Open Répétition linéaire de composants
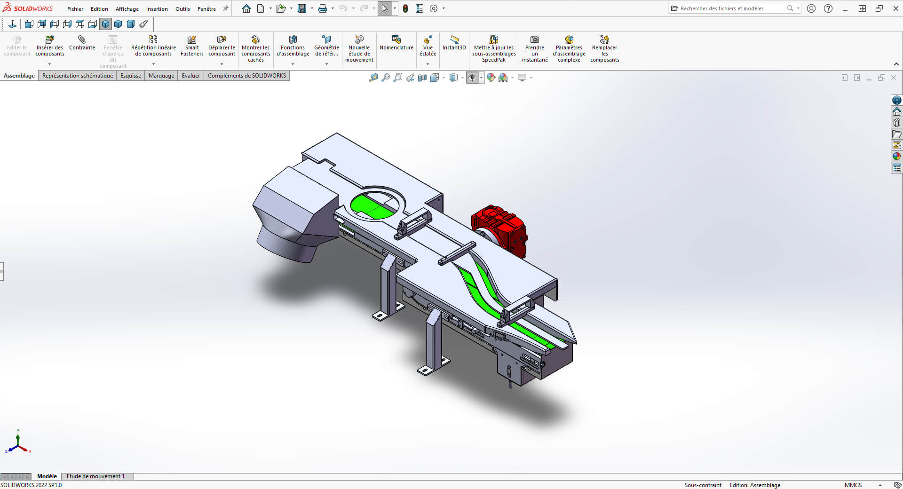This screenshot has width=903, height=489. 153,46
